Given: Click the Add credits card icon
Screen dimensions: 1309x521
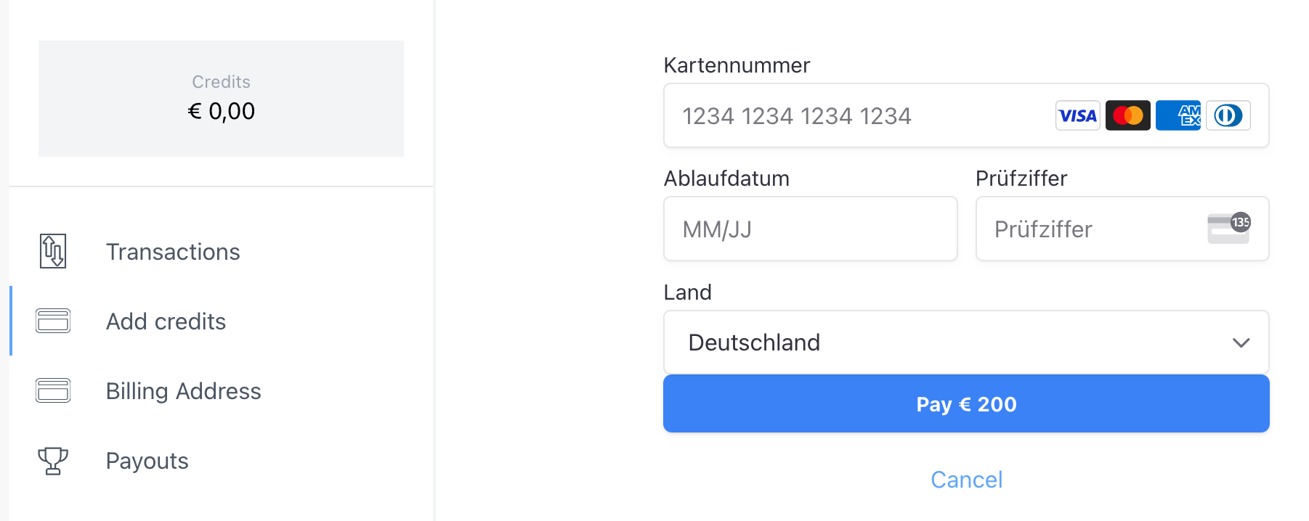Looking at the screenshot, I should (x=53, y=321).
